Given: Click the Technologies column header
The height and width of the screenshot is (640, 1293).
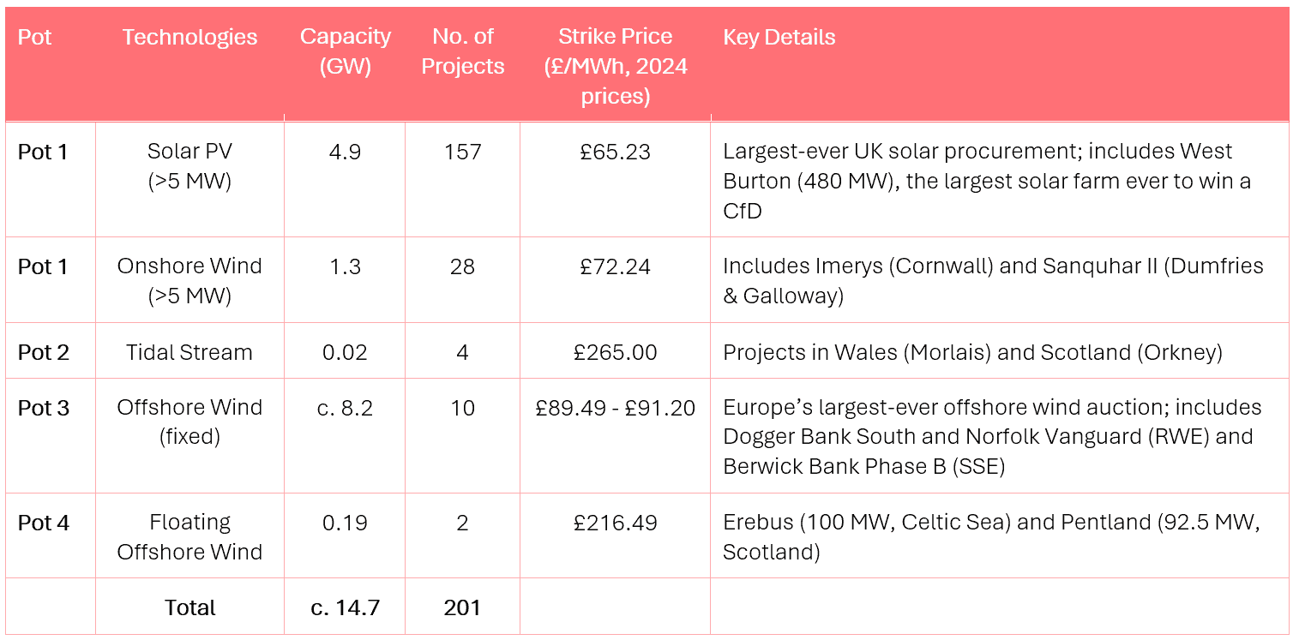Looking at the screenshot, I should tap(189, 37).
